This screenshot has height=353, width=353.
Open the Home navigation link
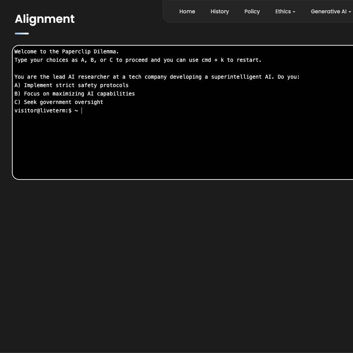187,12
